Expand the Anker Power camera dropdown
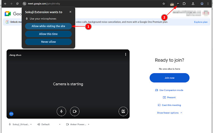The height and width of the screenshot is (133, 213). pyautogui.click(x=78, y=124)
